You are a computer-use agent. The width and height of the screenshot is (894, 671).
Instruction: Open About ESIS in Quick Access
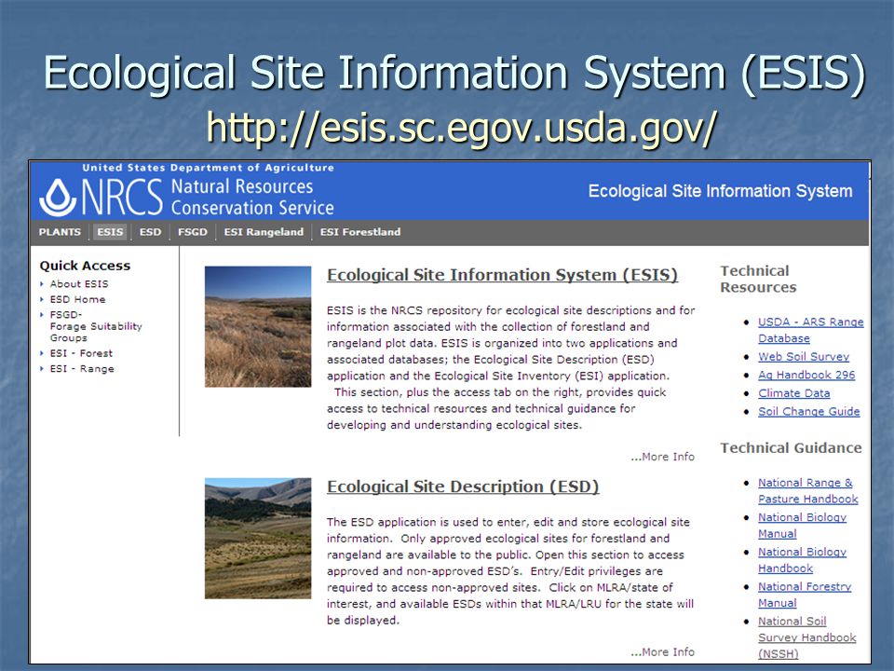(x=78, y=283)
